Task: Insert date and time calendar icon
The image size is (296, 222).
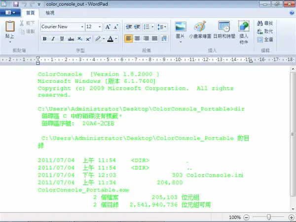Action: 224,27
